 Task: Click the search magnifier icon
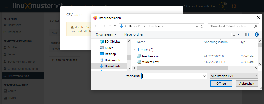tap(256, 26)
